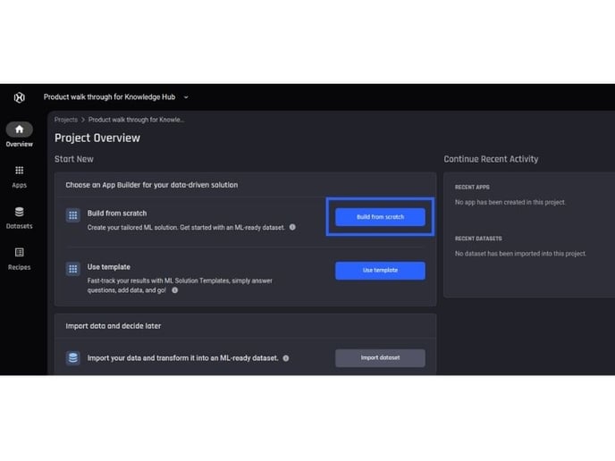Open the Overview home icon in sidebar
Screen dimensions: 615x461
[20, 130]
